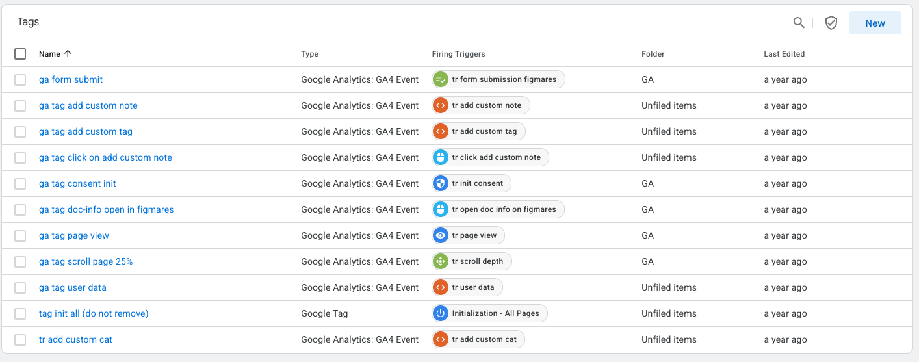Toggle the select all tags checkbox
919x362 pixels.
[x=20, y=54]
